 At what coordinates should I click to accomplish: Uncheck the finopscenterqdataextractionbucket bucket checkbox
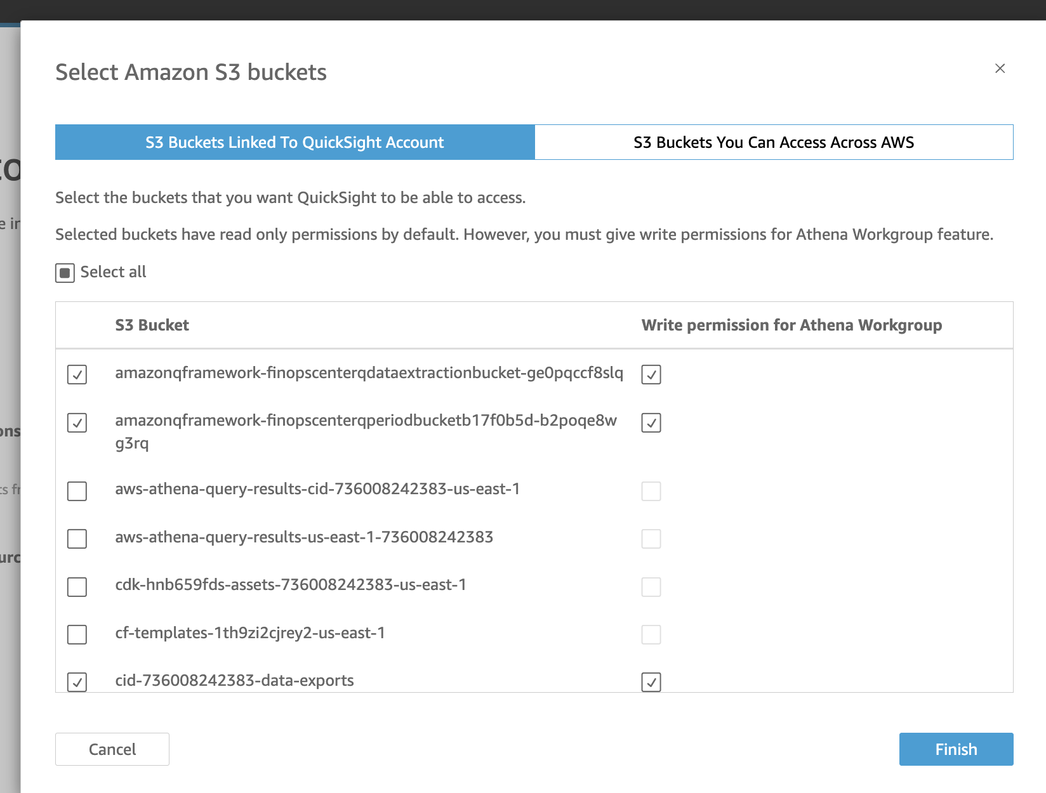(77, 374)
